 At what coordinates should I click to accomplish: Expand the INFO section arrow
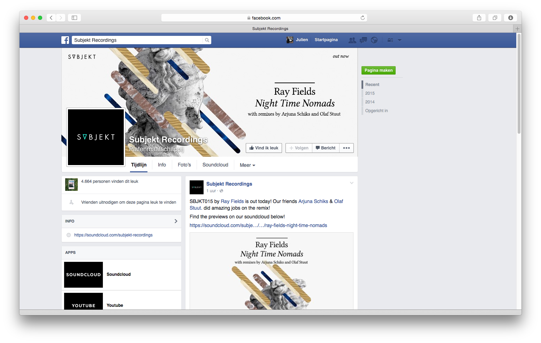(x=176, y=221)
